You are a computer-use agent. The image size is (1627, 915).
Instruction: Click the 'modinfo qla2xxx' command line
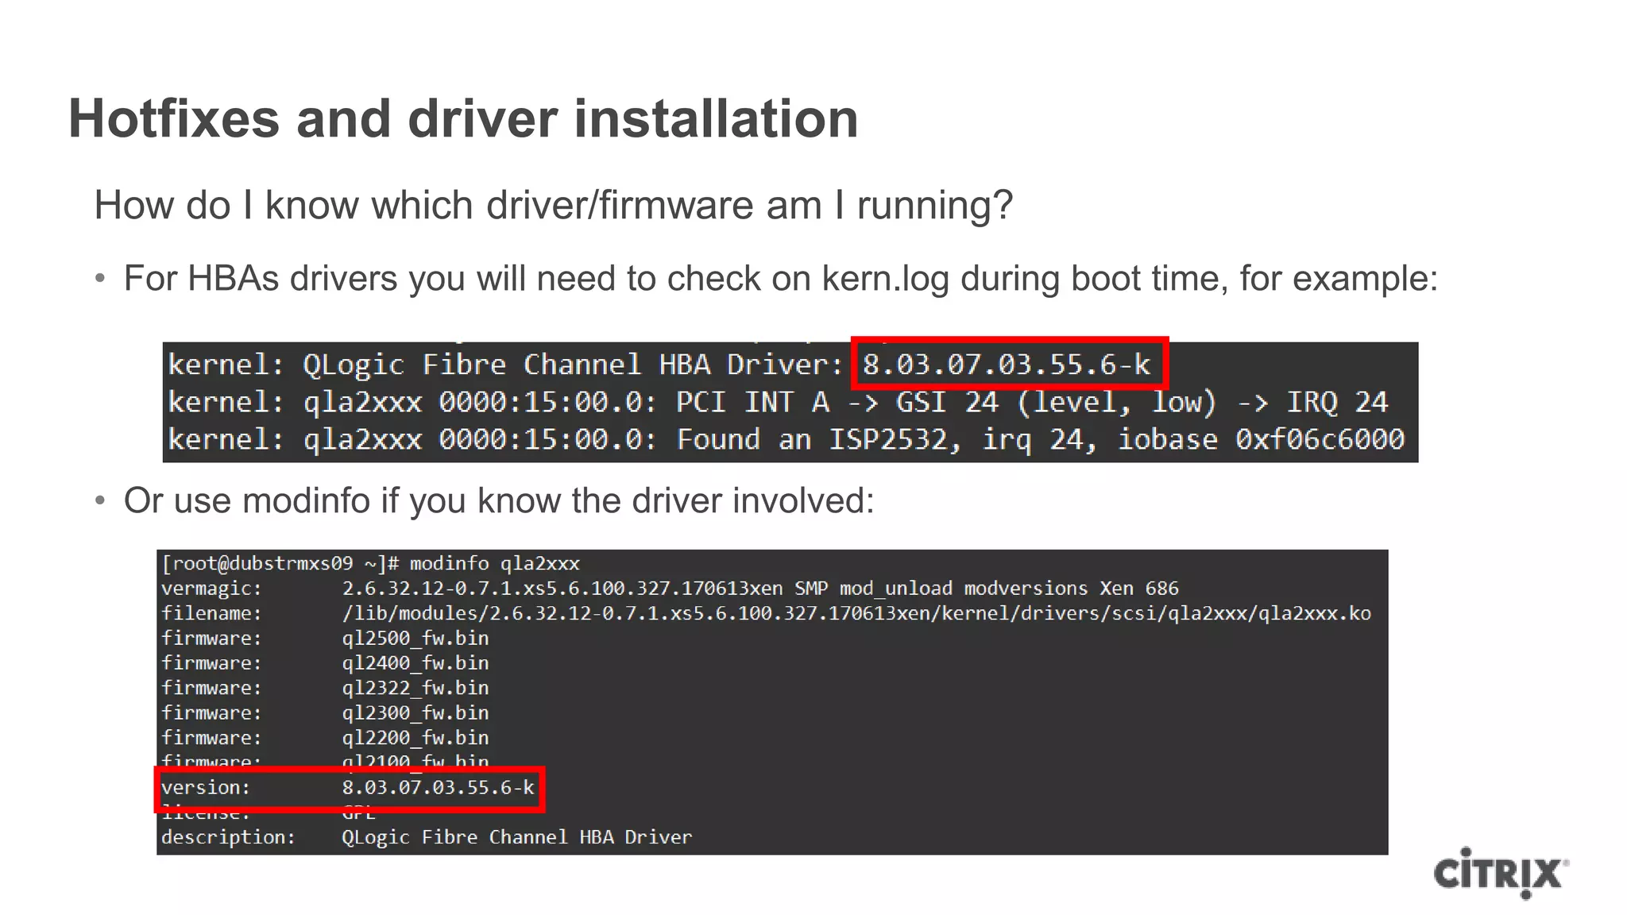coord(370,563)
